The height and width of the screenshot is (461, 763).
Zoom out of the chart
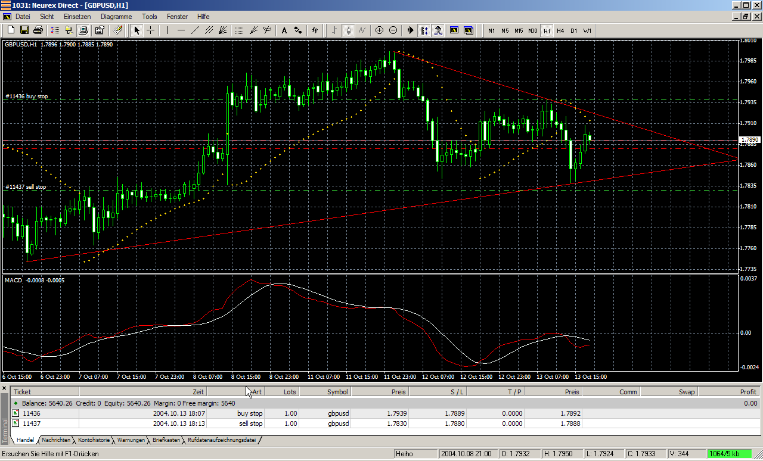[x=393, y=30]
